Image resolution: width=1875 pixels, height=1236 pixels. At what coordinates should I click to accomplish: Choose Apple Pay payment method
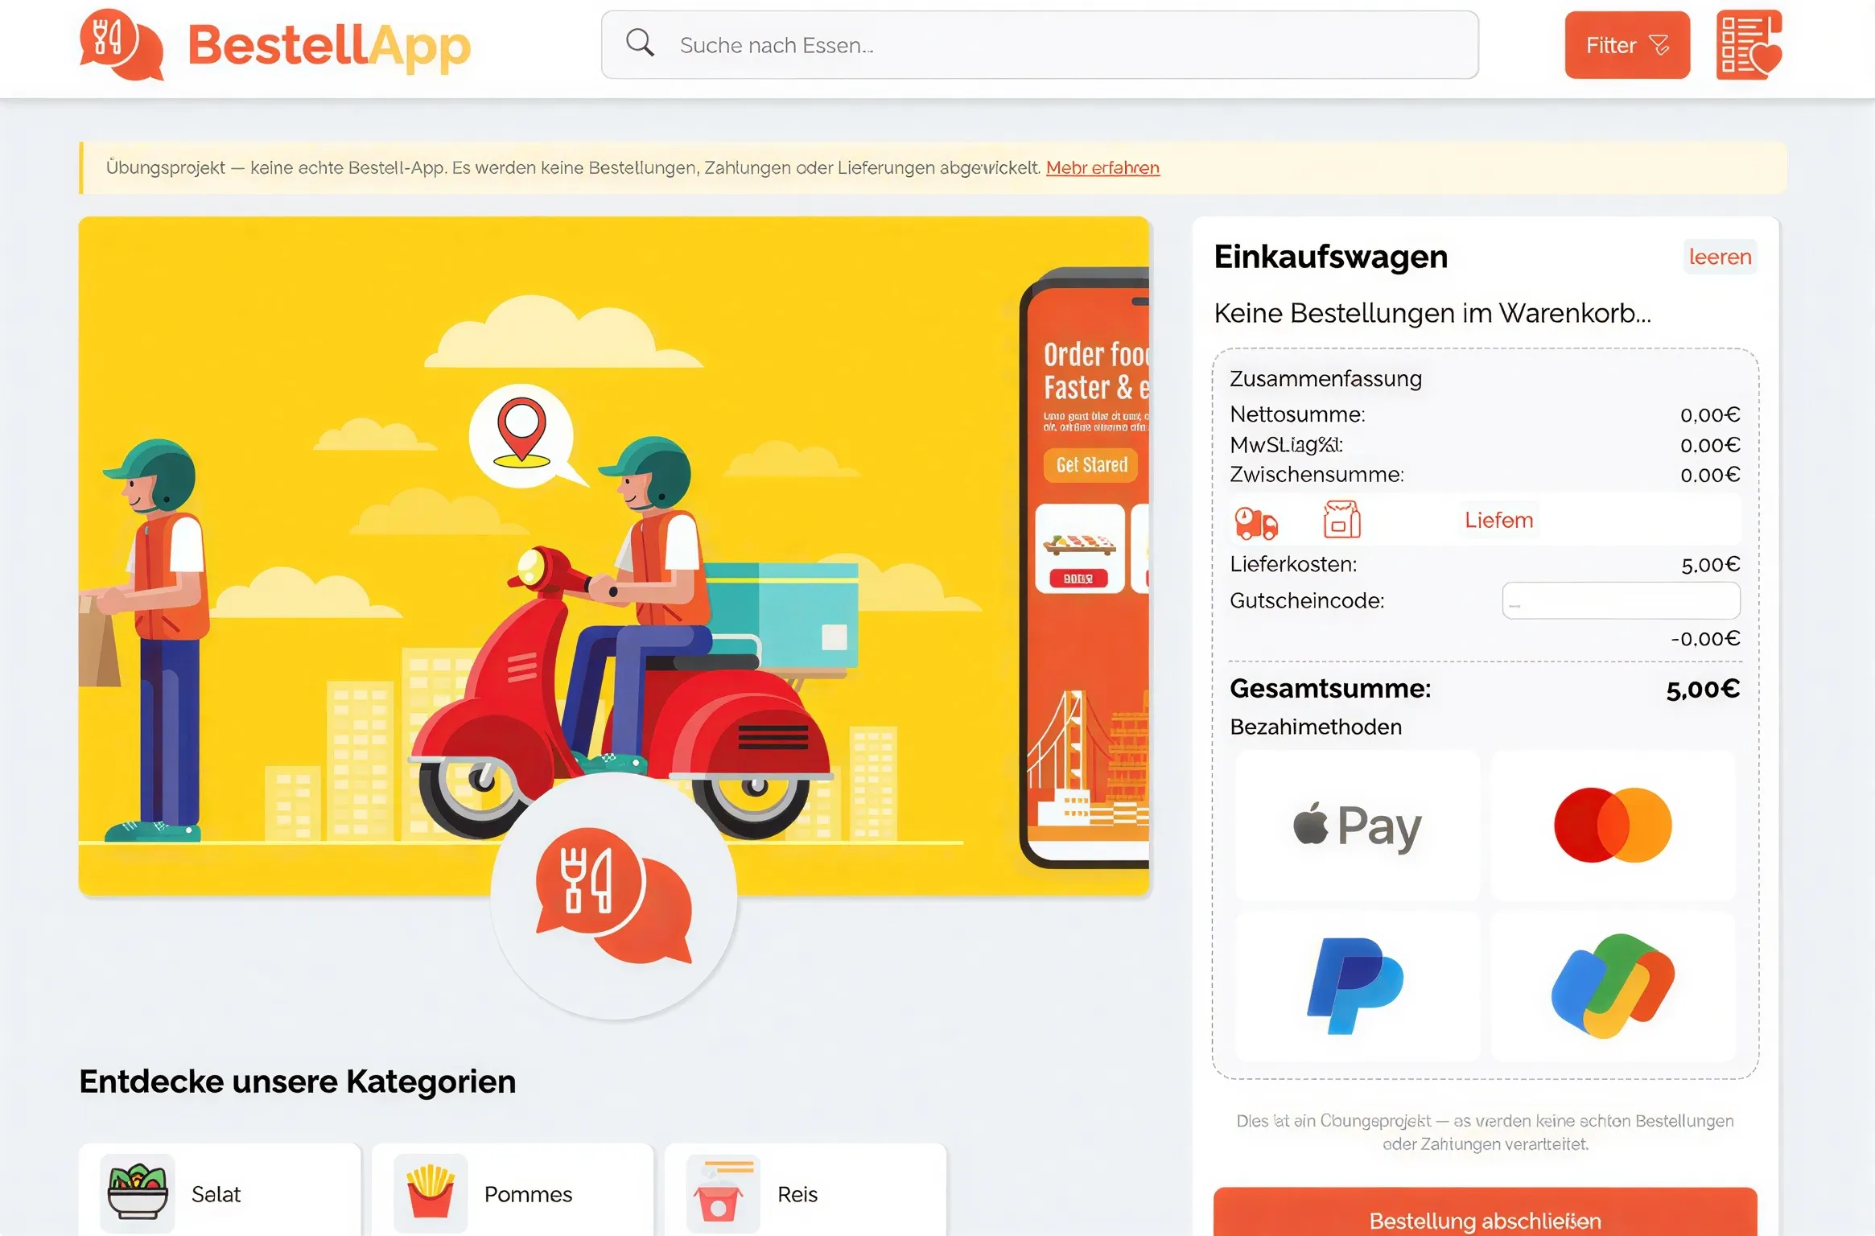tap(1358, 826)
